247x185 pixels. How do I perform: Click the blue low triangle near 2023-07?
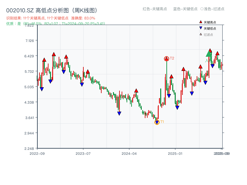[82, 84]
